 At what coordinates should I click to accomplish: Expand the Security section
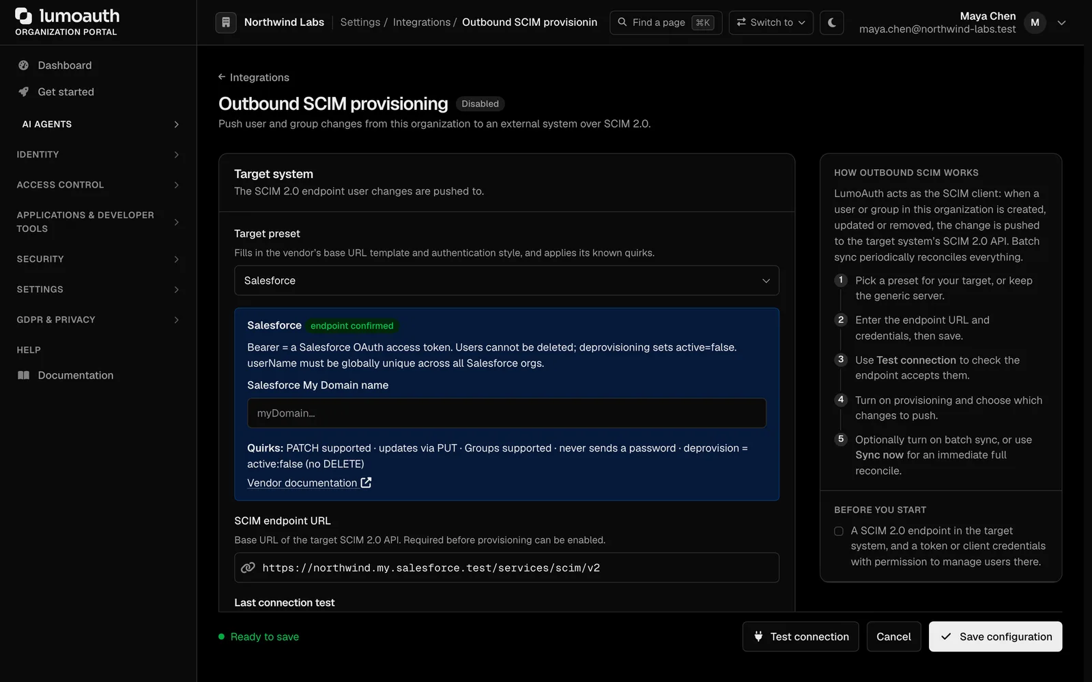coord(98,259)
